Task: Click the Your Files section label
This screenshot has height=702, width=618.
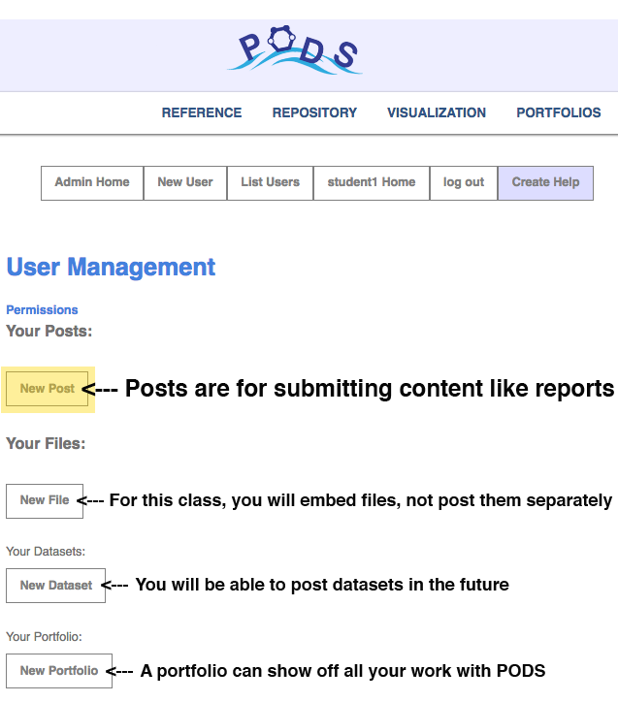Action: click(46, 444)
